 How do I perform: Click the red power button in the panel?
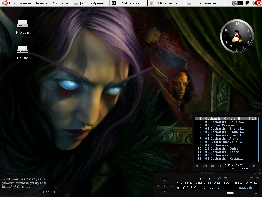point(259,3)
